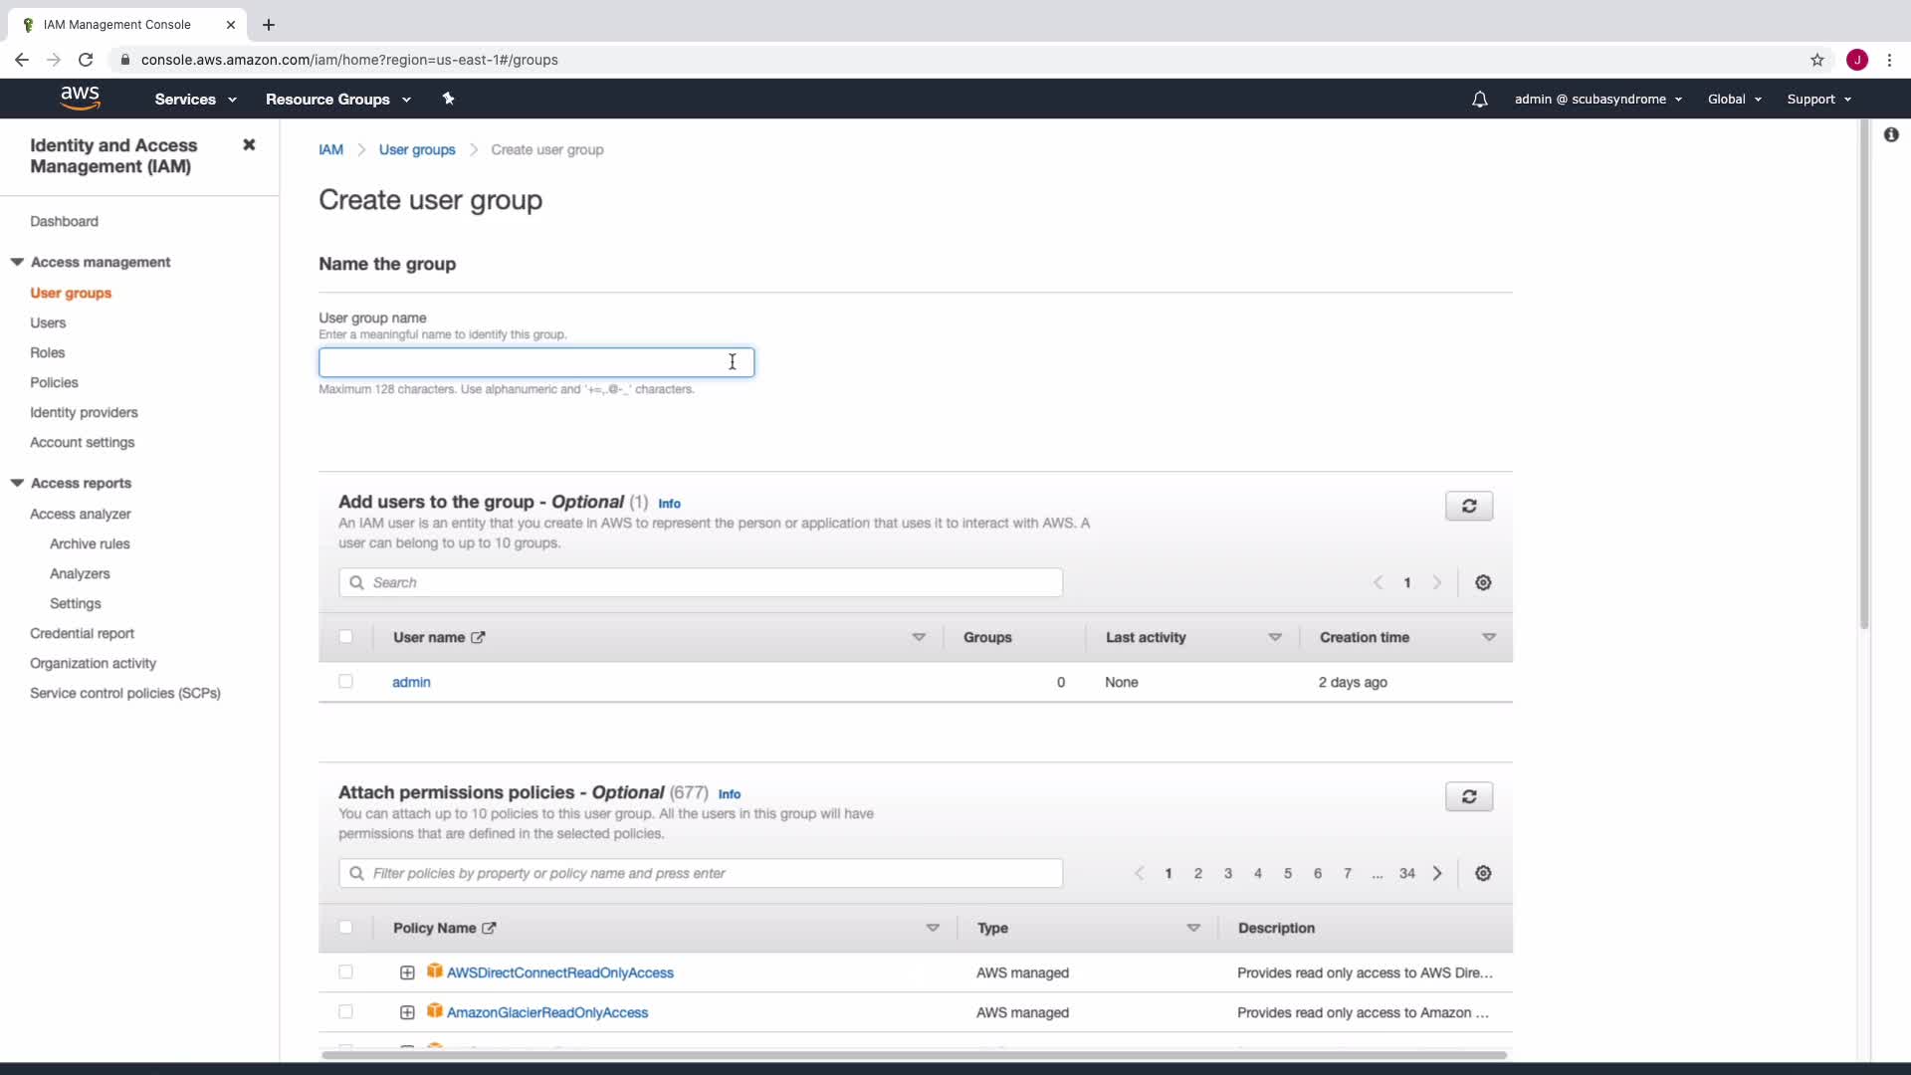Viewport: 1911px width, 1075px height.
Task: Refresh the users list table
Action: (x=1468, y=506)
